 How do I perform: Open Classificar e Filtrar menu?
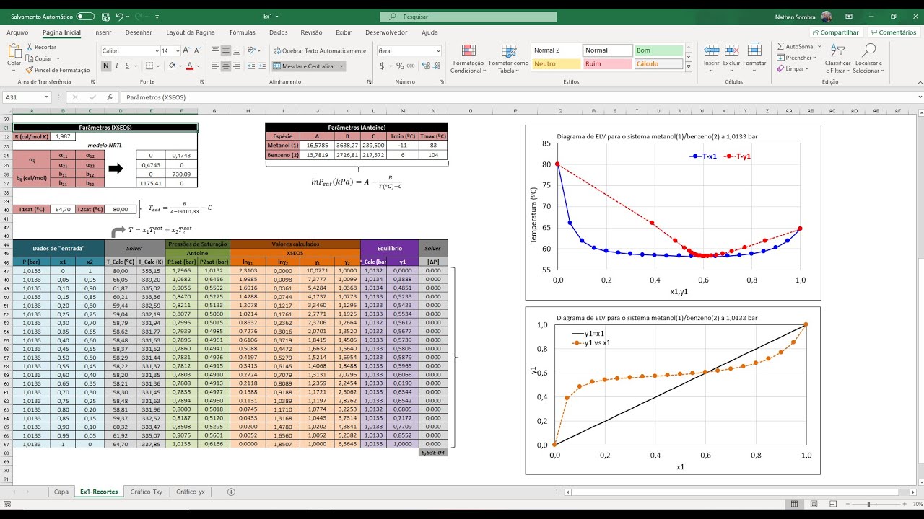(837, 58)
